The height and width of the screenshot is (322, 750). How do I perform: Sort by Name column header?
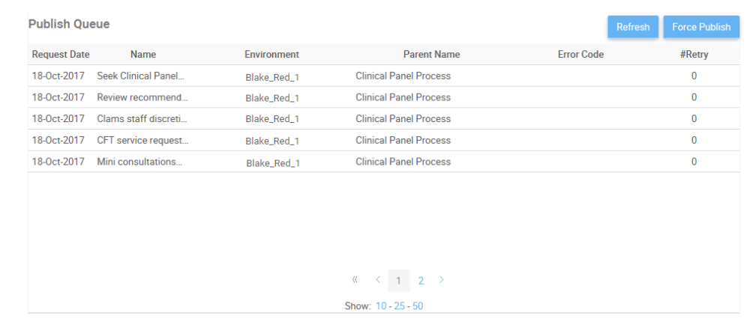tap(142, 55)
